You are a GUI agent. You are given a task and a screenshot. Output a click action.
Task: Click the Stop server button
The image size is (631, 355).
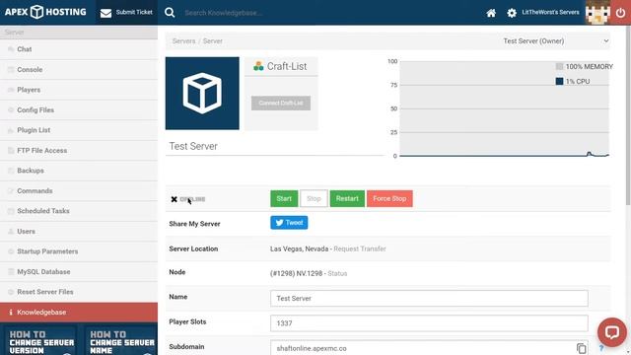tap(314, 198)
